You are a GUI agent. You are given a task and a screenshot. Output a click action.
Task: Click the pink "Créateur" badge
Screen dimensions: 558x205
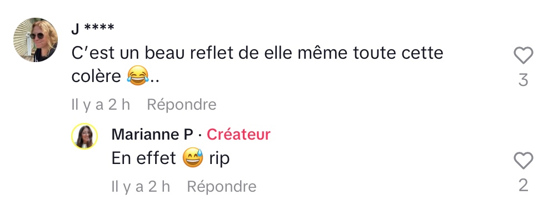238,135
